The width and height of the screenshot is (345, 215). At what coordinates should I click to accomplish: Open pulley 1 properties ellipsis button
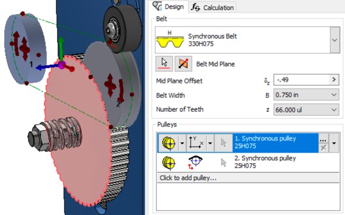(x=323, y=139)
